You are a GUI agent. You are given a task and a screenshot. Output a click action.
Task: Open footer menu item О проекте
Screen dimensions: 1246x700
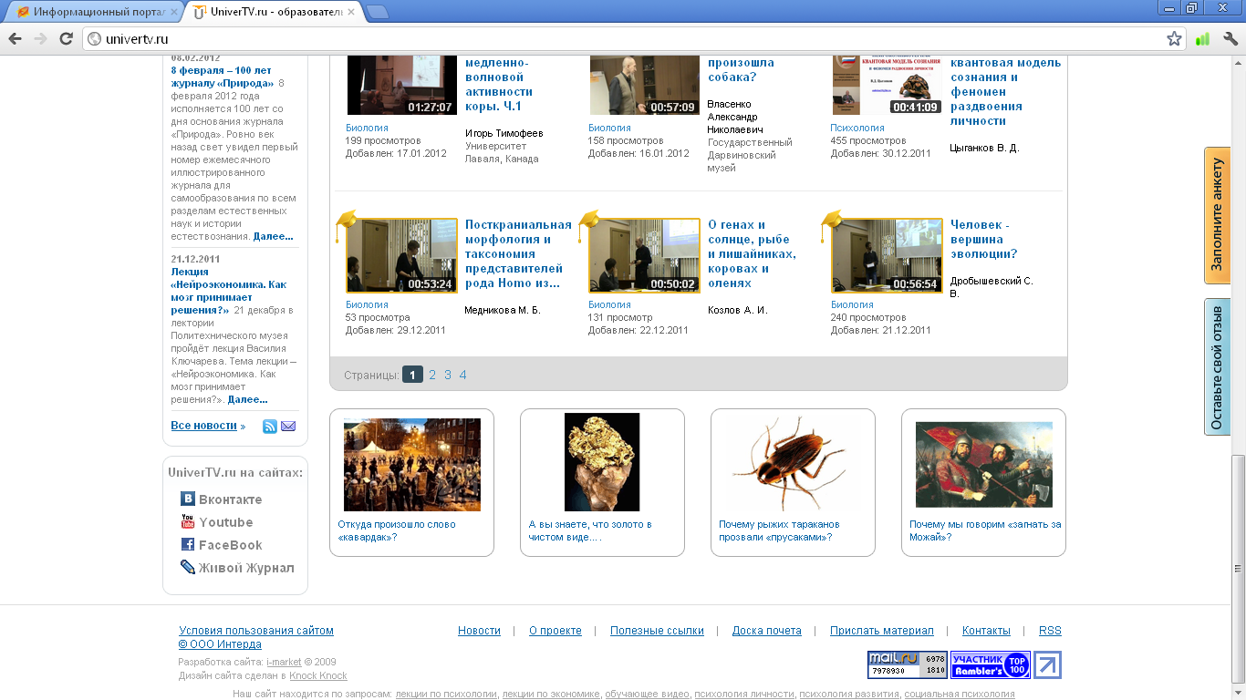(556, 631)
